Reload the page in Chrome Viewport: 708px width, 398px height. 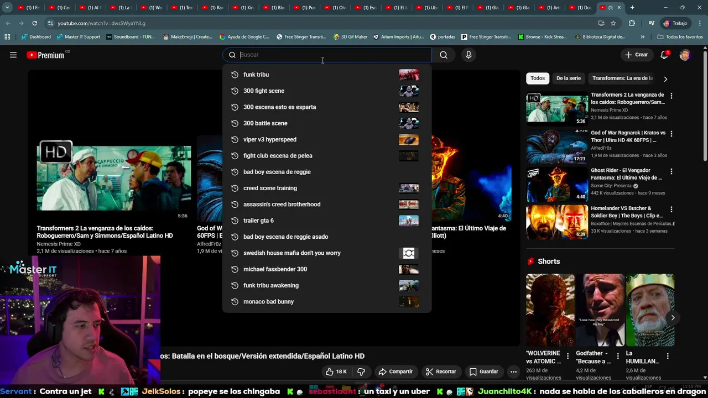coord(34,23)
